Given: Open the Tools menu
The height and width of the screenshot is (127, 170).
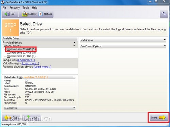Looking at the screenshot, I should pos(26,8).
